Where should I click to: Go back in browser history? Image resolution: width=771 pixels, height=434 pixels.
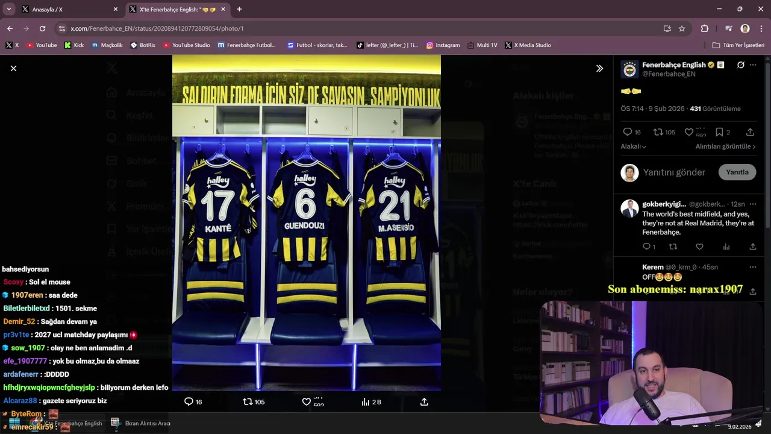10,28
